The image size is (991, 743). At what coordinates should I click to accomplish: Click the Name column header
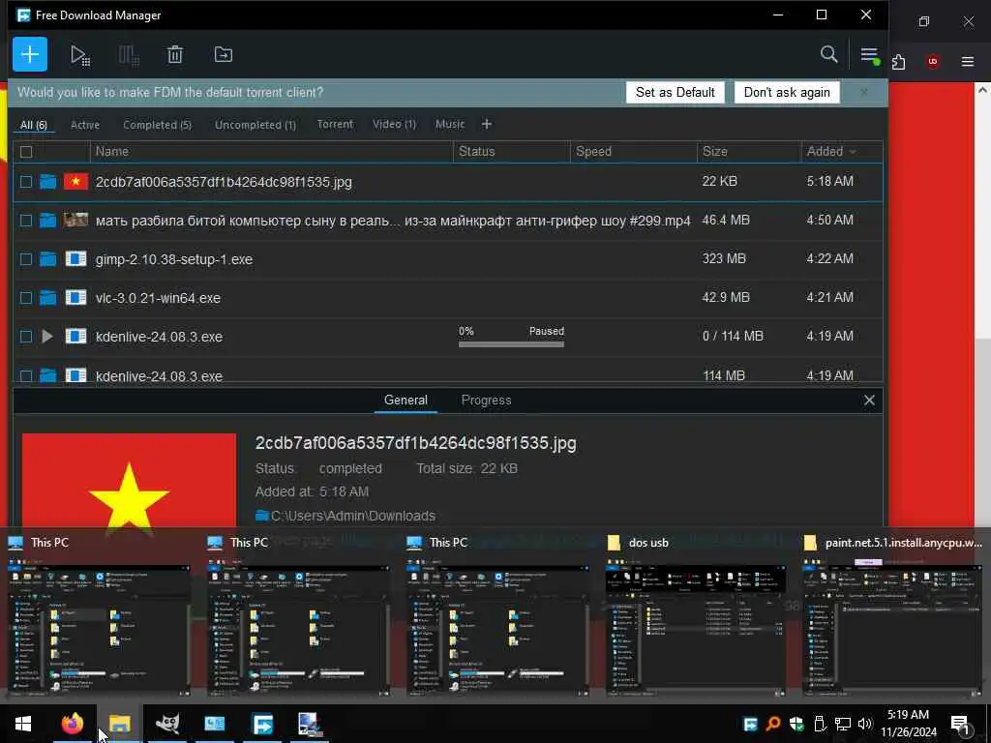pos(272,152)
